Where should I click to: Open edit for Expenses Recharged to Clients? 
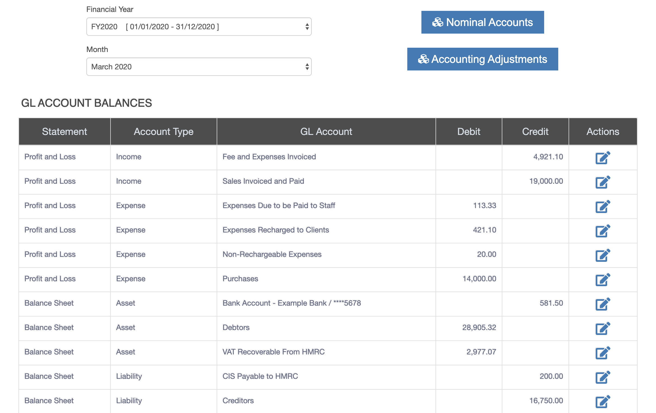[x=602, y=231]
